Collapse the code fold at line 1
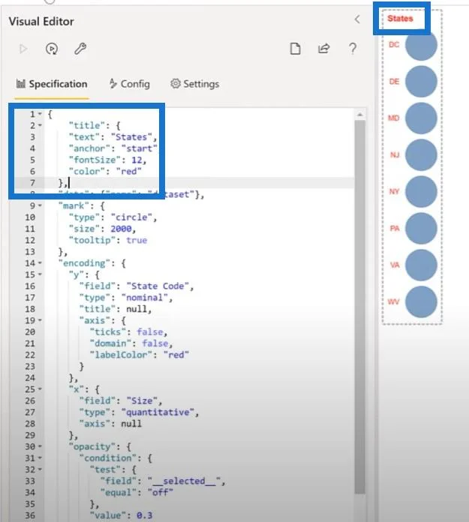Image resolution: width=469 pixels, height=522 pixels. coord(40,114)
